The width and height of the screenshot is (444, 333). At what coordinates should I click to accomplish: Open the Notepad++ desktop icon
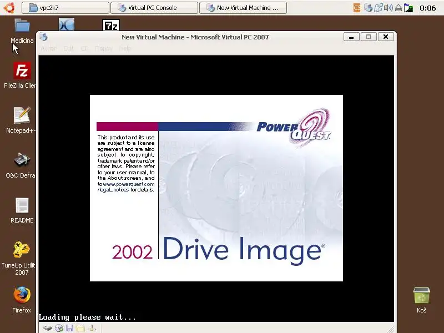[21, 120]
